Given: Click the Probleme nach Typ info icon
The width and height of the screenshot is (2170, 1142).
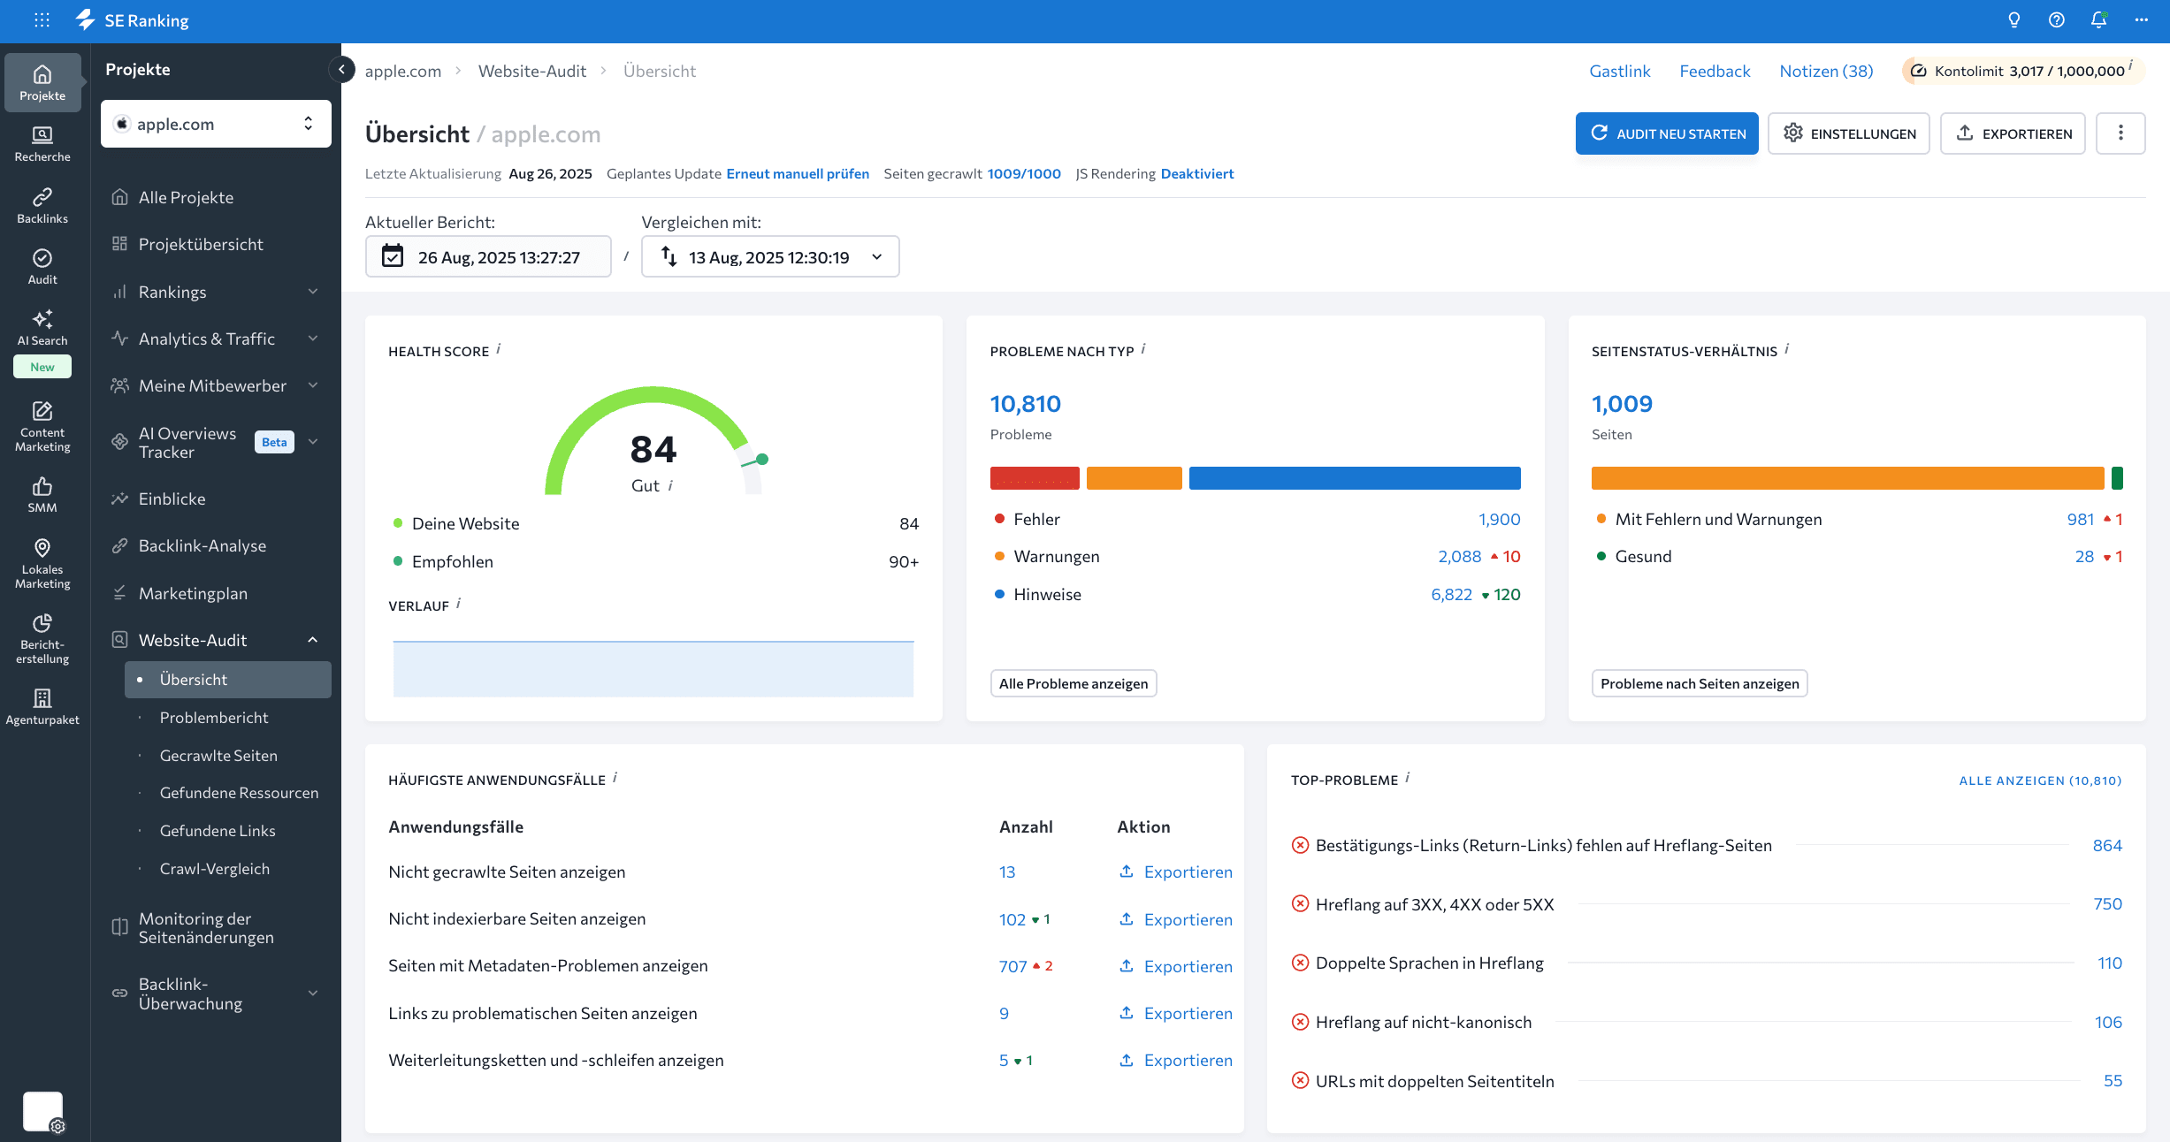Looking at the screenshot, I should 1143,349.
